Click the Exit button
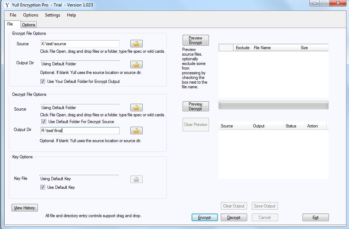This screenshot has height=229, width=349. [x=316, y=218]
